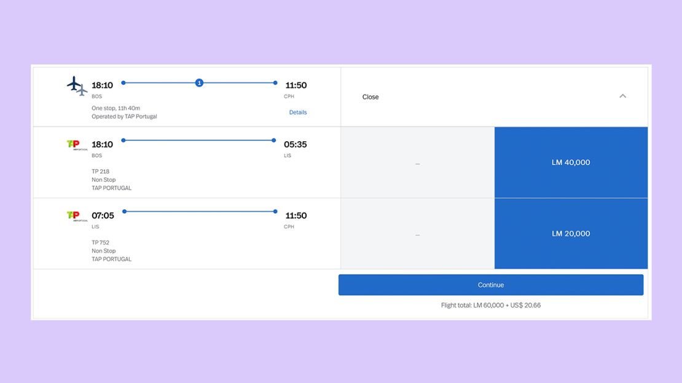Select the LM 20,000 fare

tap(571, 233)
